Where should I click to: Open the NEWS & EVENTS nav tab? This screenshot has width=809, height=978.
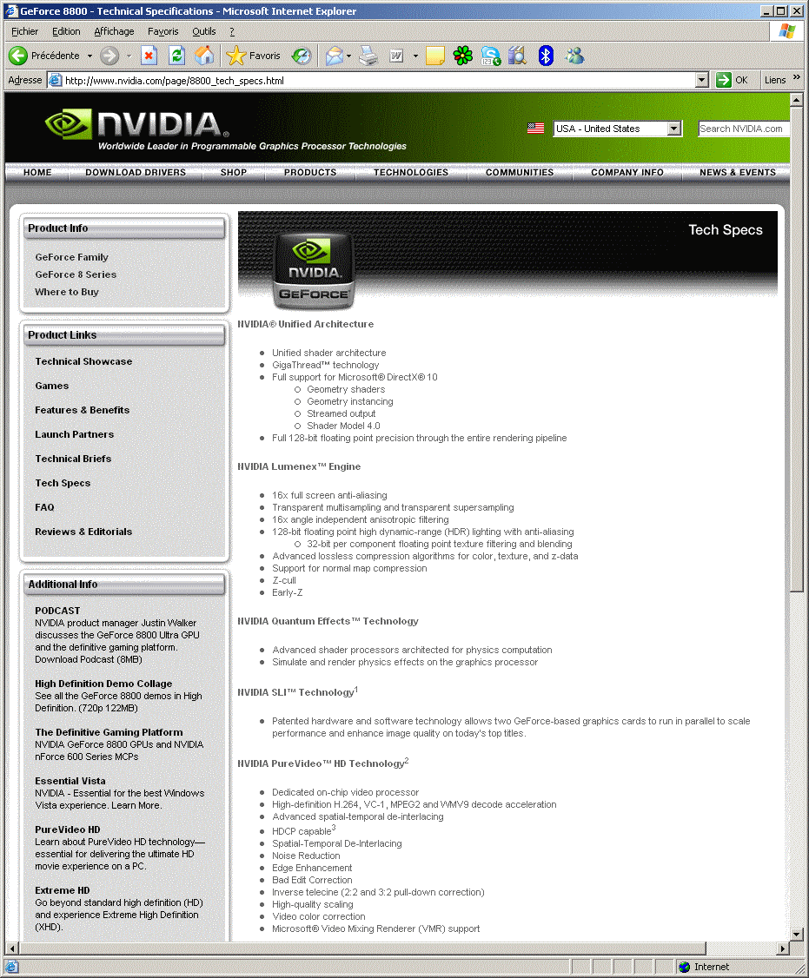(737, 173)
